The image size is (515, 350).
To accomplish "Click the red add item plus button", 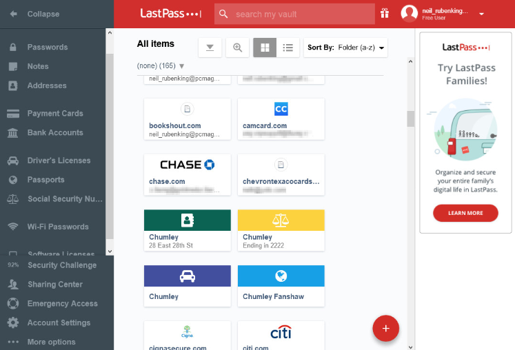I will pyautogui.click(x=386, y=329).
